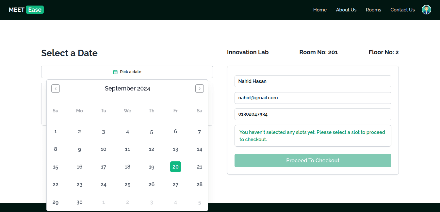Open the user profile avatar
Viewport: 440px width, 212px height.
click(426, 10)
